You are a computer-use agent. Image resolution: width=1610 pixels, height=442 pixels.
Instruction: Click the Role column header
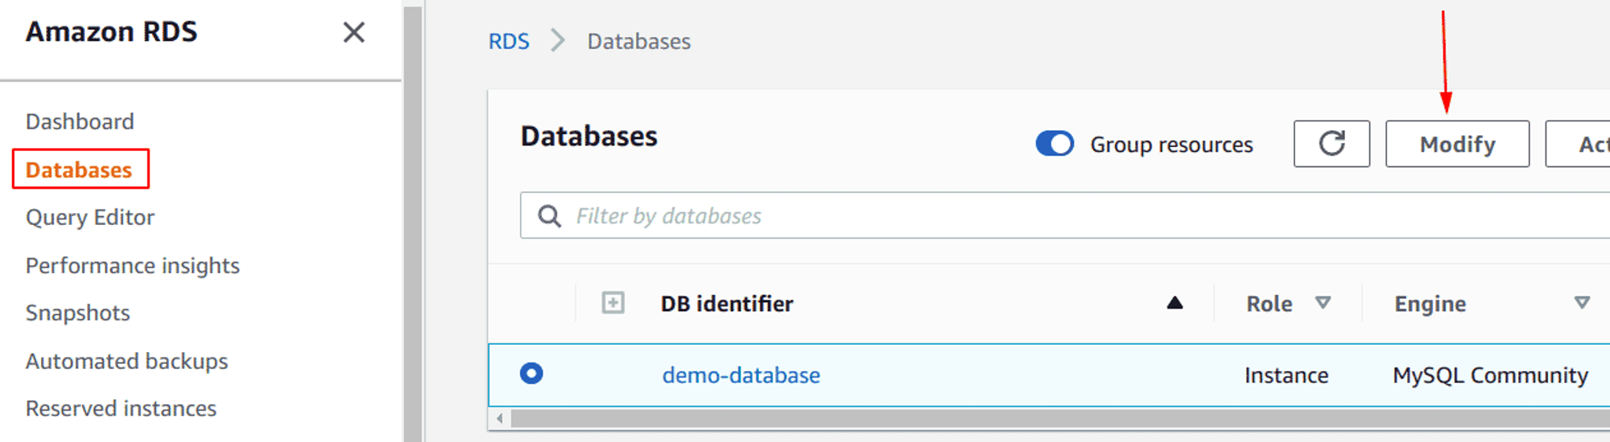click(1269, 303)
